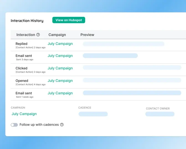Click the '[Contact Action] 4 days ago' text
Screen dimensions: 186x149
coord(30,84)
